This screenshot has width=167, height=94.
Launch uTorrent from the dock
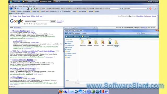93,92
